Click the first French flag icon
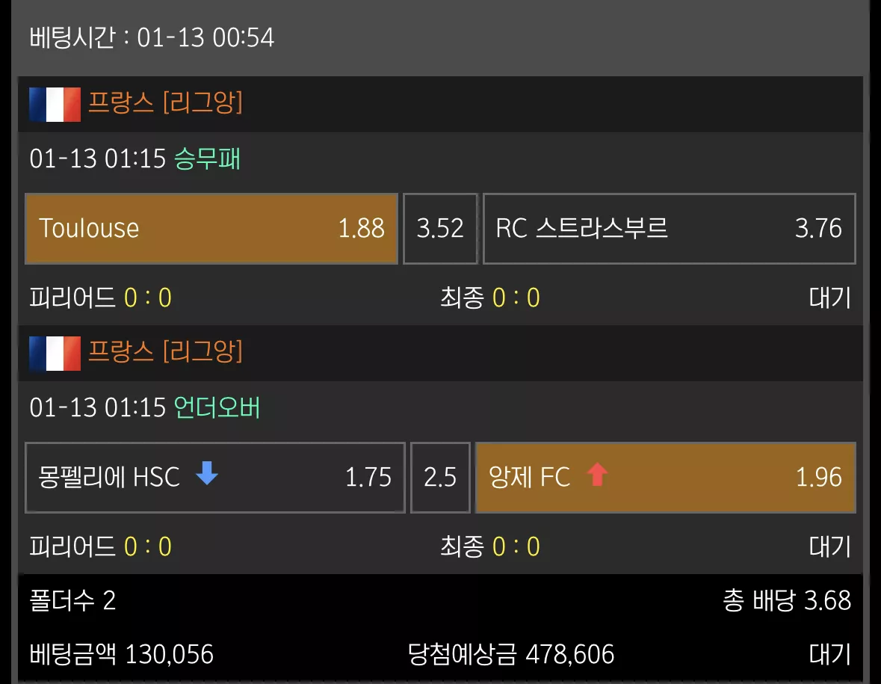Screen dimensions: 881x684 click(x=55, y=105)
